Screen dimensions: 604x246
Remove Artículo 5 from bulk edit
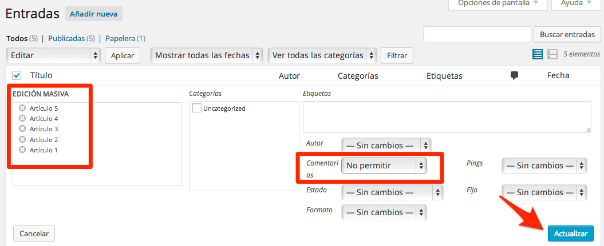[22, 108]
